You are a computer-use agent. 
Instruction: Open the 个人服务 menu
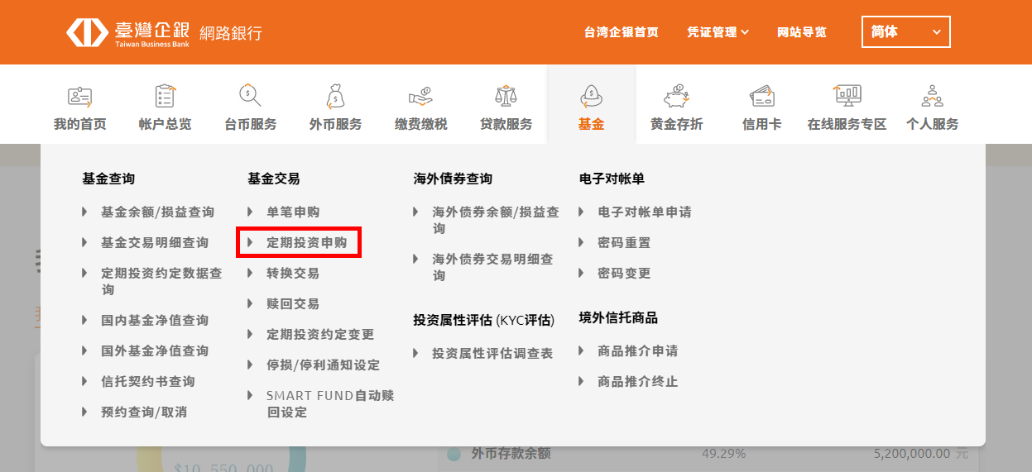932,107
